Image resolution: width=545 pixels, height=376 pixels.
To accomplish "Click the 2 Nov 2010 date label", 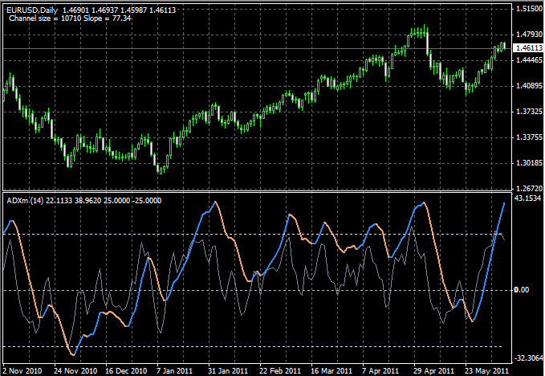I will click(22, 371).
